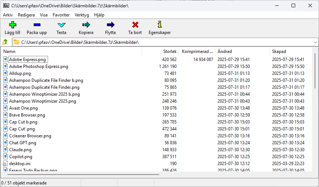The height and width of the screenshot is (187, 319).
Task: Go up one folder level icon
Action: [5, 42]
